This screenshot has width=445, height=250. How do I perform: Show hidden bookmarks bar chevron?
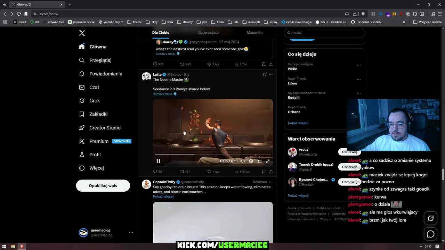(404, 22)
